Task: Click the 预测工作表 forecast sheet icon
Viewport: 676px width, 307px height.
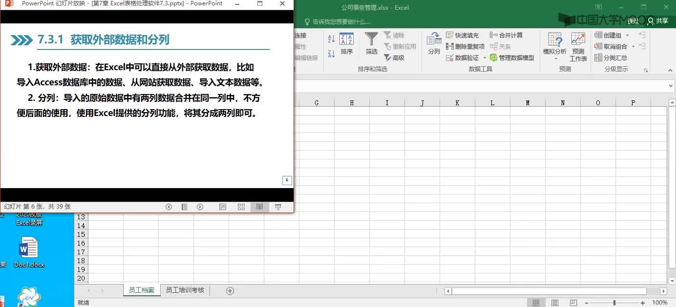Action: (x=578, y=47)
